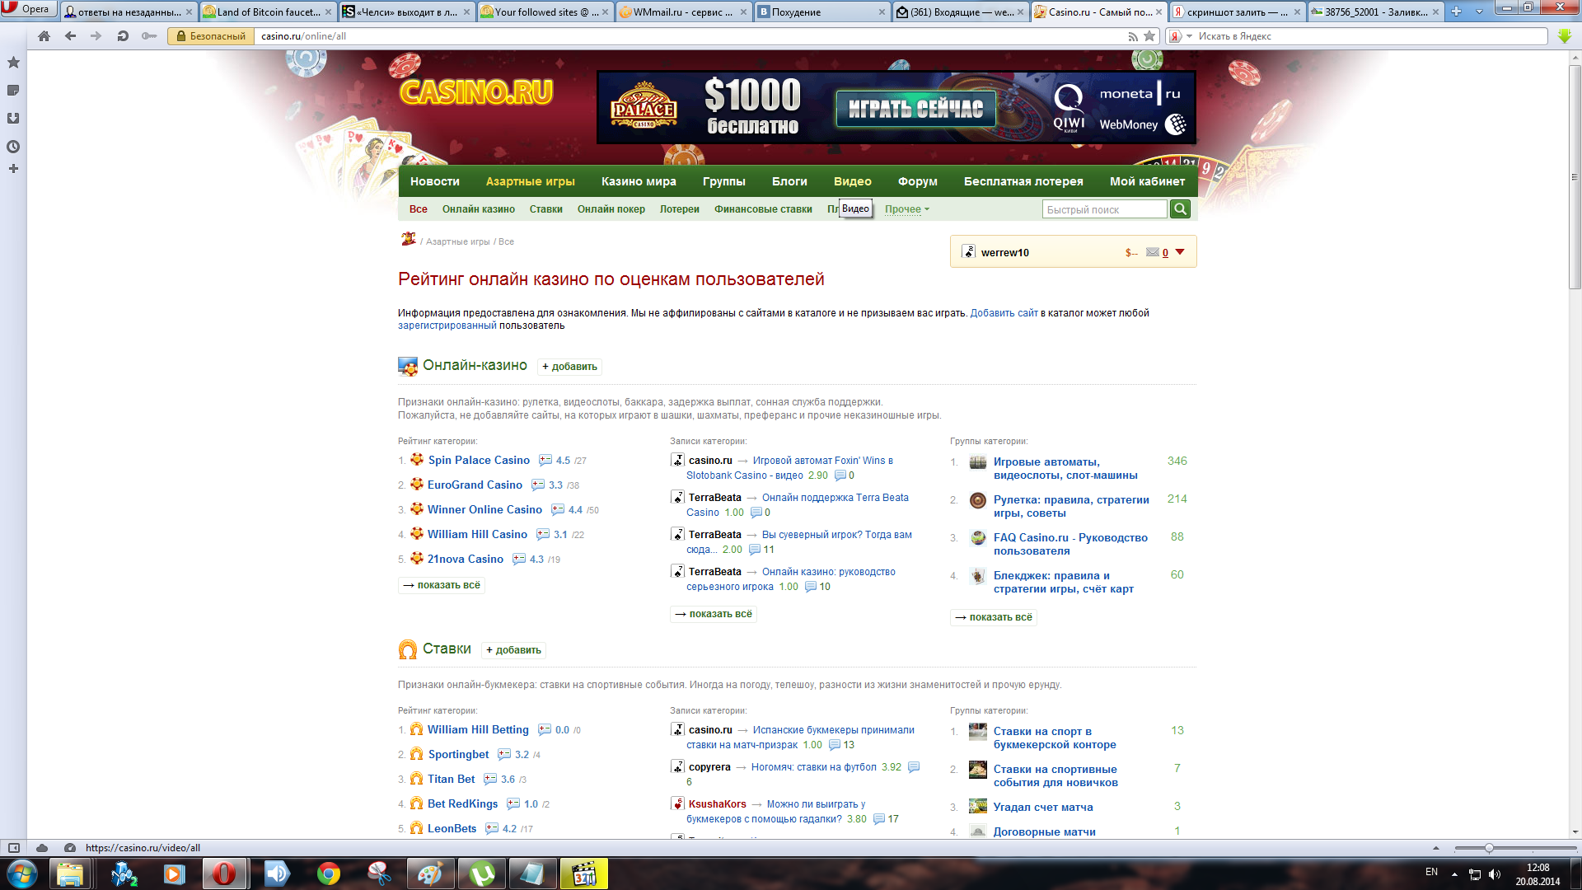Click the browser forward arrow
The width and height of the screenshot is (1582, 890).
tap(96, 36)
